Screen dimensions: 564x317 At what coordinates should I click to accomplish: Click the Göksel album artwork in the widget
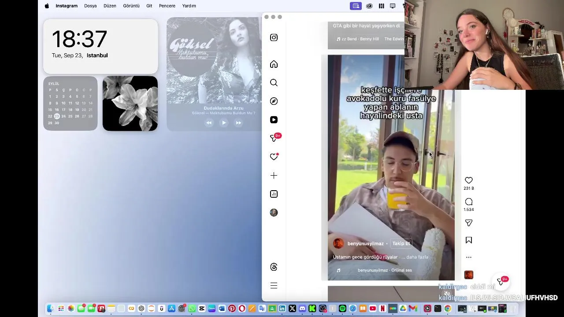(214, 60)
